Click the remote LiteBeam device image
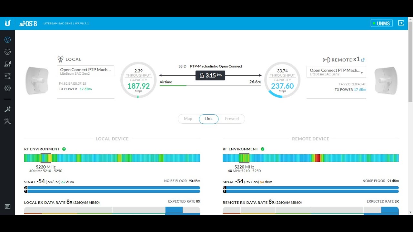413x232 pixels. pyautogui.click(x=386, y=81)
